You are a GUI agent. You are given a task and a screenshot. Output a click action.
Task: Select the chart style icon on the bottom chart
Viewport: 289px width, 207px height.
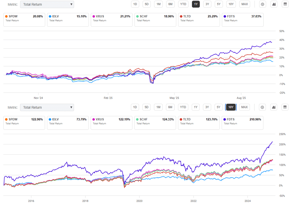click(273, 107)
